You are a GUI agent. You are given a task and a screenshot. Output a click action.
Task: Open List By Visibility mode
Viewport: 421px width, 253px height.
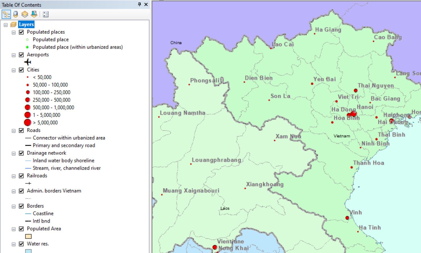click(25, 14)
